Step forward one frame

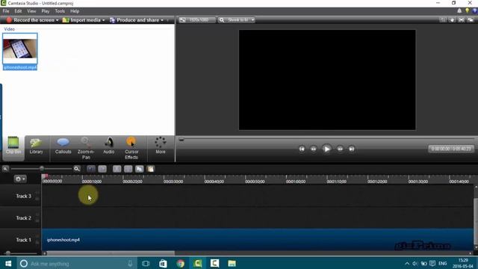pos(340,149)
